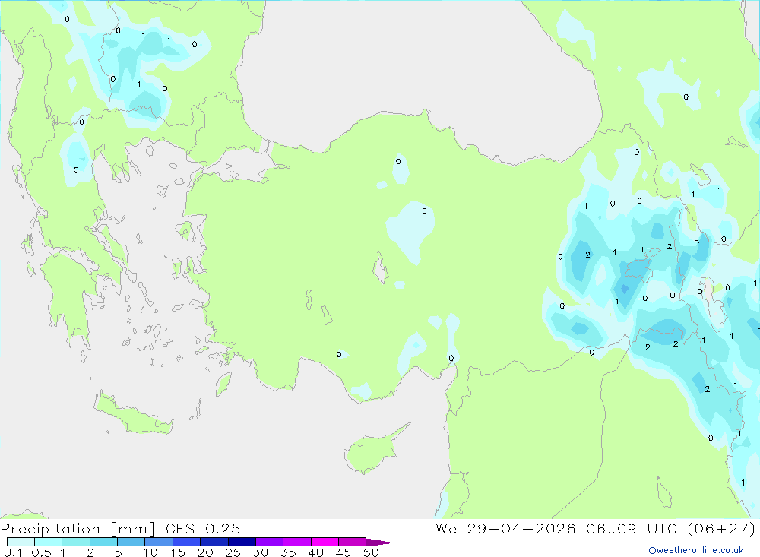
Task: Click the legend scale label '0.1'
Action: (13, 552)
